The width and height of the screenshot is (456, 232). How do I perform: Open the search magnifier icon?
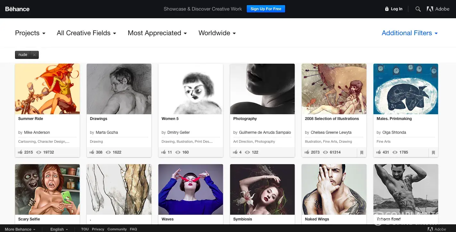418,9
